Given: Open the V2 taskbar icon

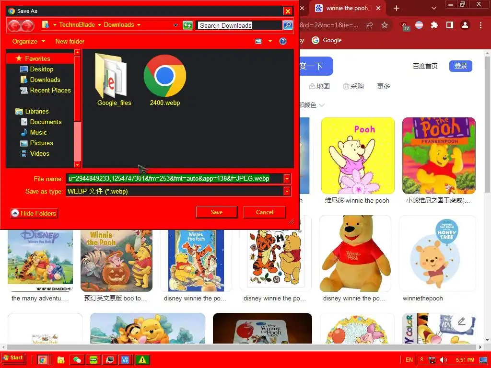Looking at the screenshot, I should 125,360.
